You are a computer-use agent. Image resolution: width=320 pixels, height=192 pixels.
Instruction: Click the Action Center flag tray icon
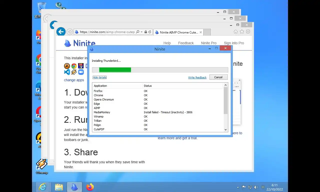tap(244, 187)
